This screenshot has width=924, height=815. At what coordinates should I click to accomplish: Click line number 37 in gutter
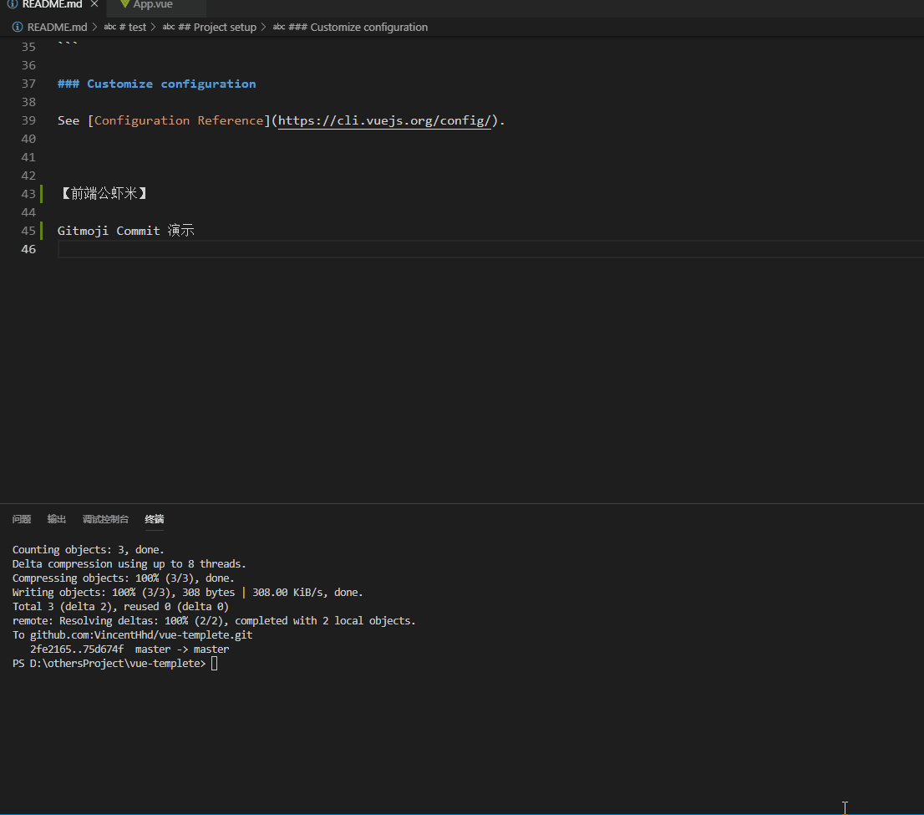[28, 84]
